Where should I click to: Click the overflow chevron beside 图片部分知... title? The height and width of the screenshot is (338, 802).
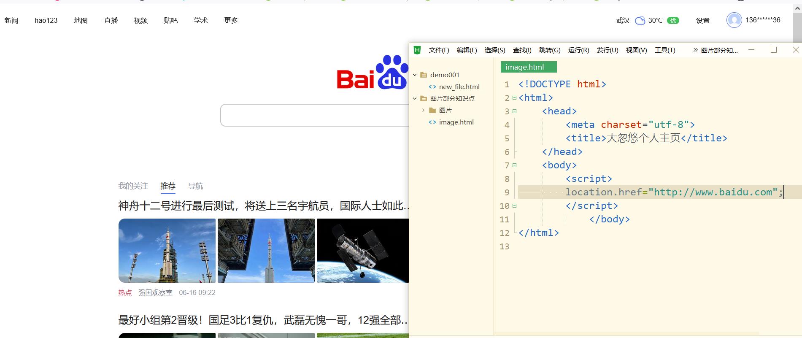(x=695, y=50)
